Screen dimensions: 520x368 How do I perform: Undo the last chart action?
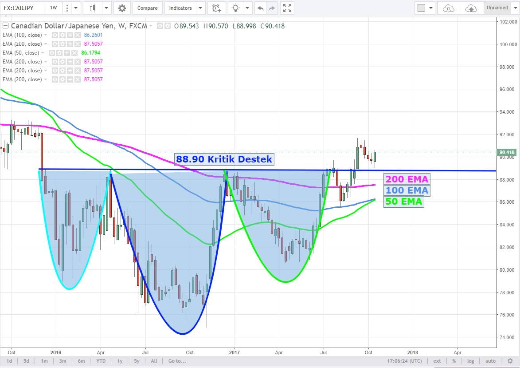(x=260, y=8)
